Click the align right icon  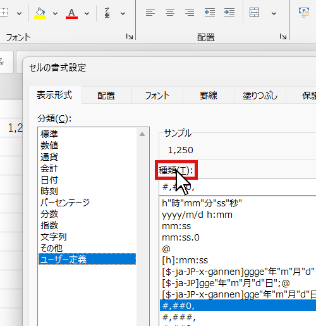pyautogui.click(x=190, y=13)
